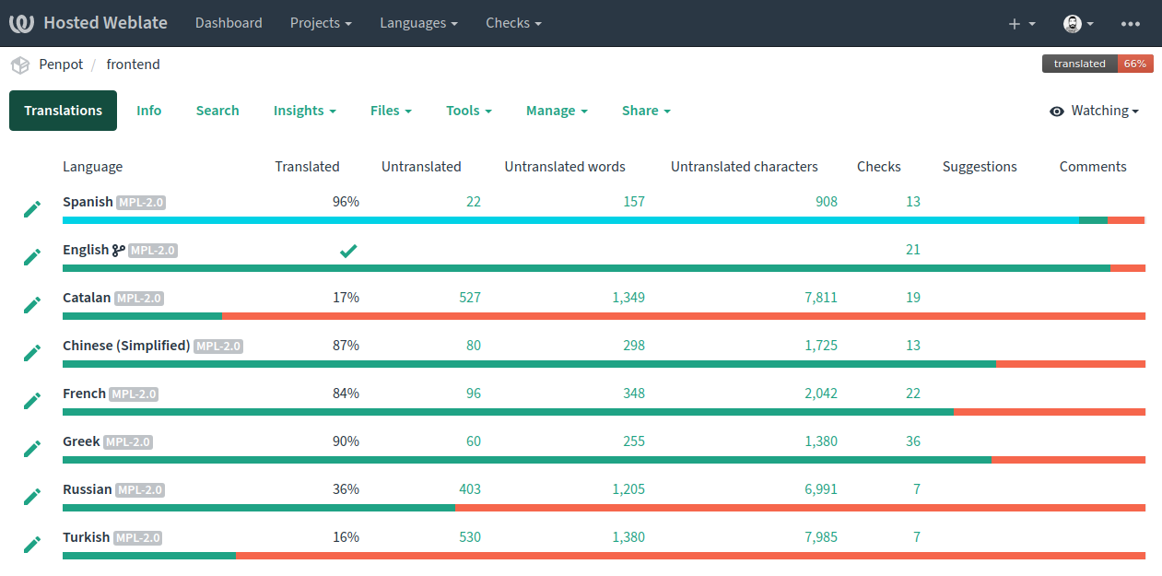Click the user avatar icon
The image size is (1162, 576).
coord(1073,24)
